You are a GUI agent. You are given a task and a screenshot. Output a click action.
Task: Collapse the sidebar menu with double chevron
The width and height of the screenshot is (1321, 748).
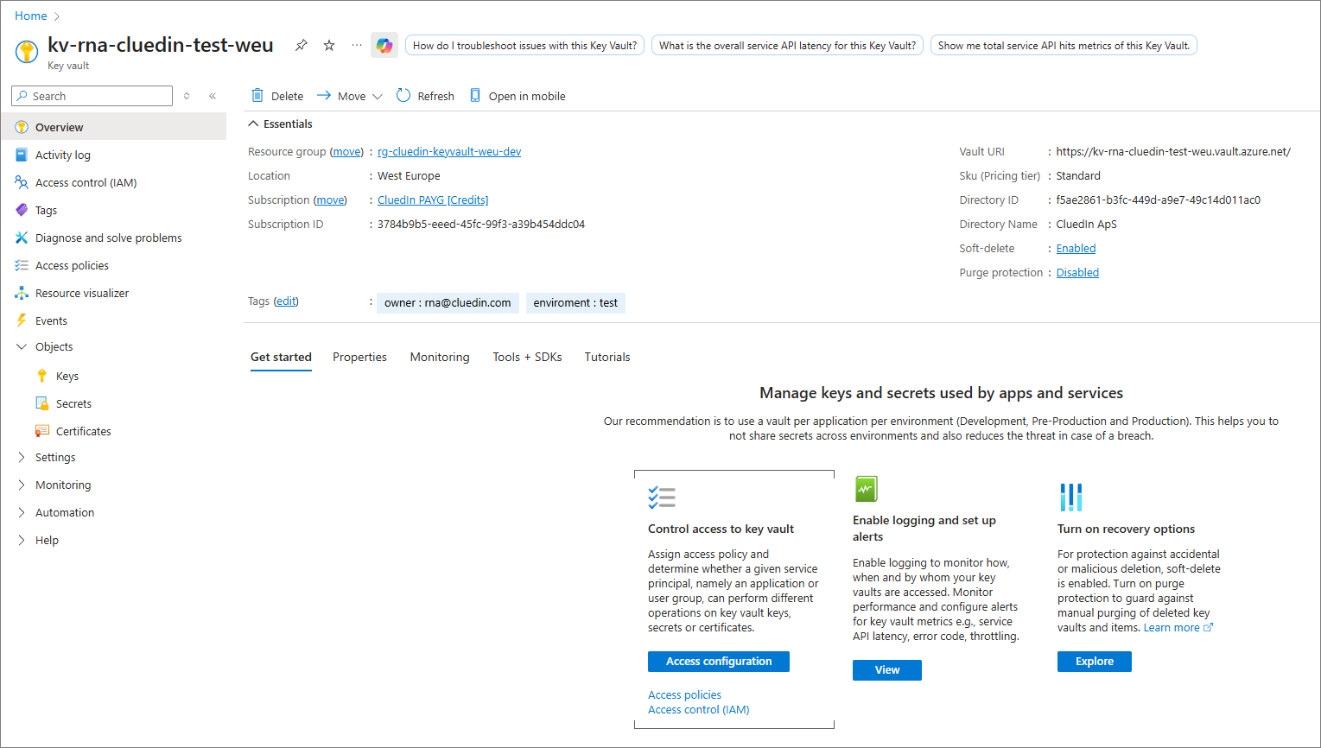coord(213,96)
